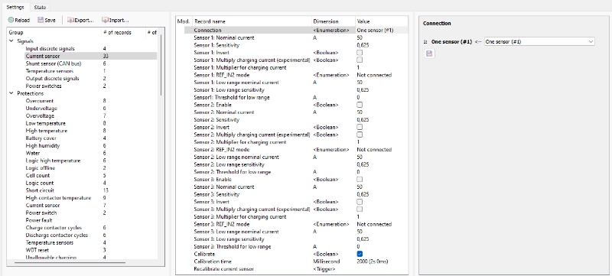Toggle Sensor 1: Invert checkbox
The height and width of the screenshot is (276, 612).
tap(360, 53)
